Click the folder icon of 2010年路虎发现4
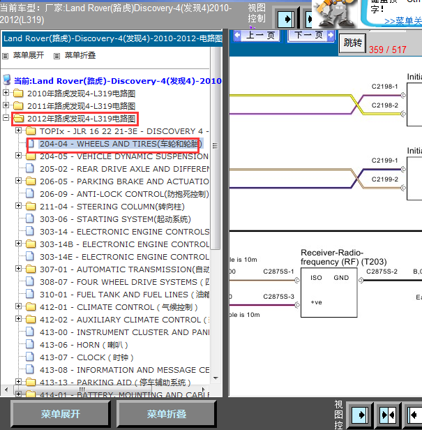The width and height of the screenshot is (422, 430). tap(18, 94)
